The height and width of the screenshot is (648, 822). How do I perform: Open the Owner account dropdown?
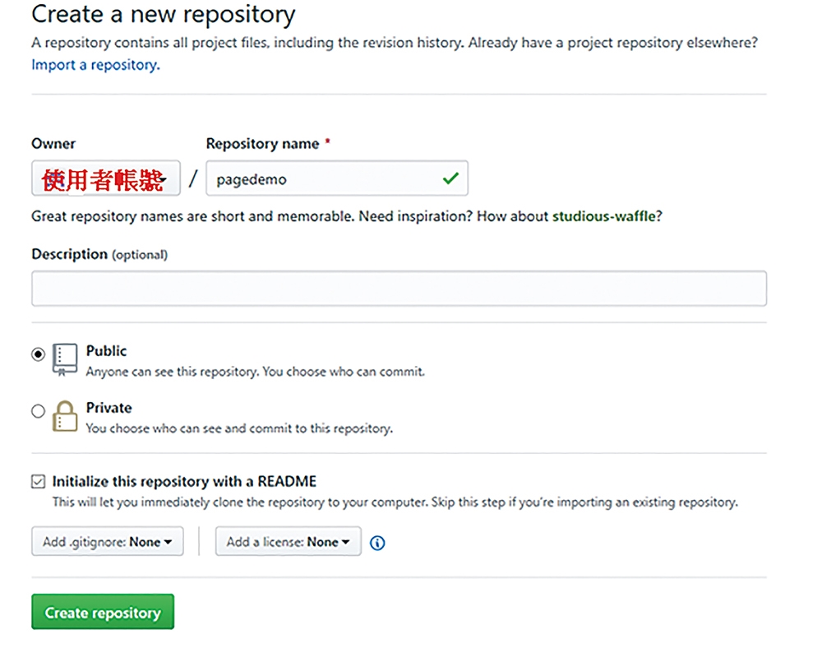pyautogui.click(x=106, y=178)
